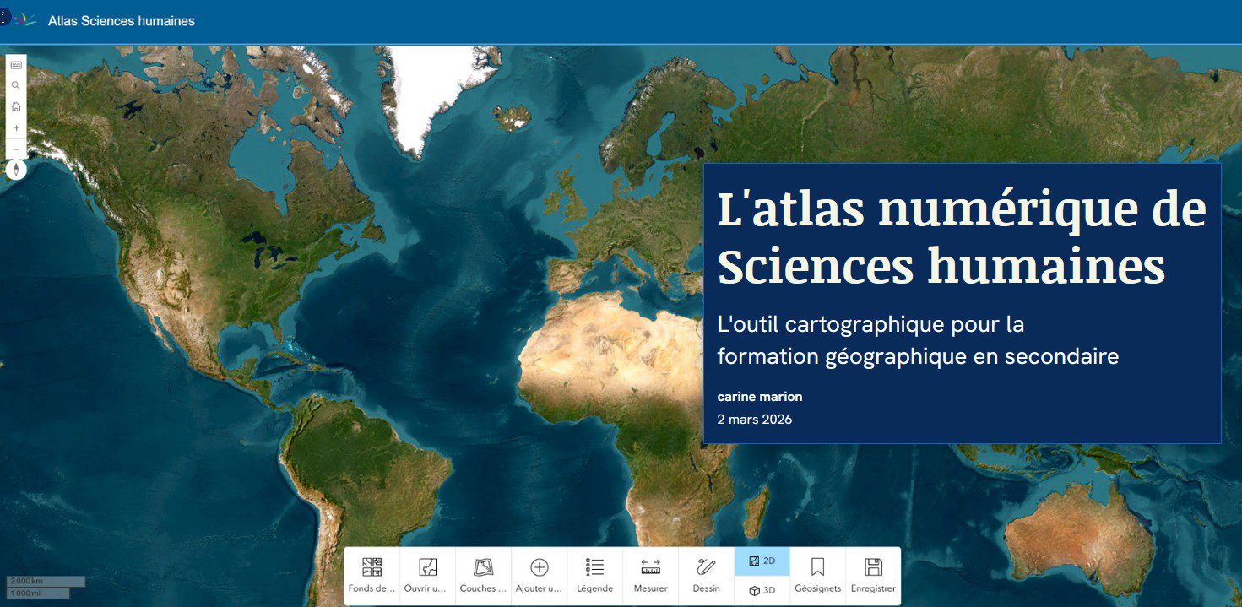Open the Couches layers panel
This screenshot has width=1242, height=607.
click(483, 575)
